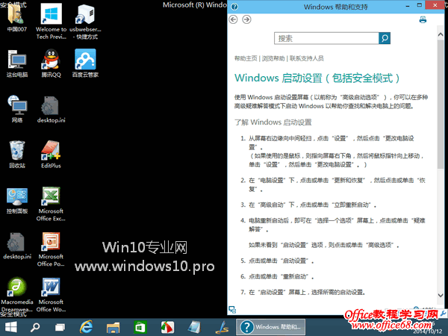Screen dimensions: 448x336
Task: Select desktop.ini file below 控制面板
Action: 17,246
